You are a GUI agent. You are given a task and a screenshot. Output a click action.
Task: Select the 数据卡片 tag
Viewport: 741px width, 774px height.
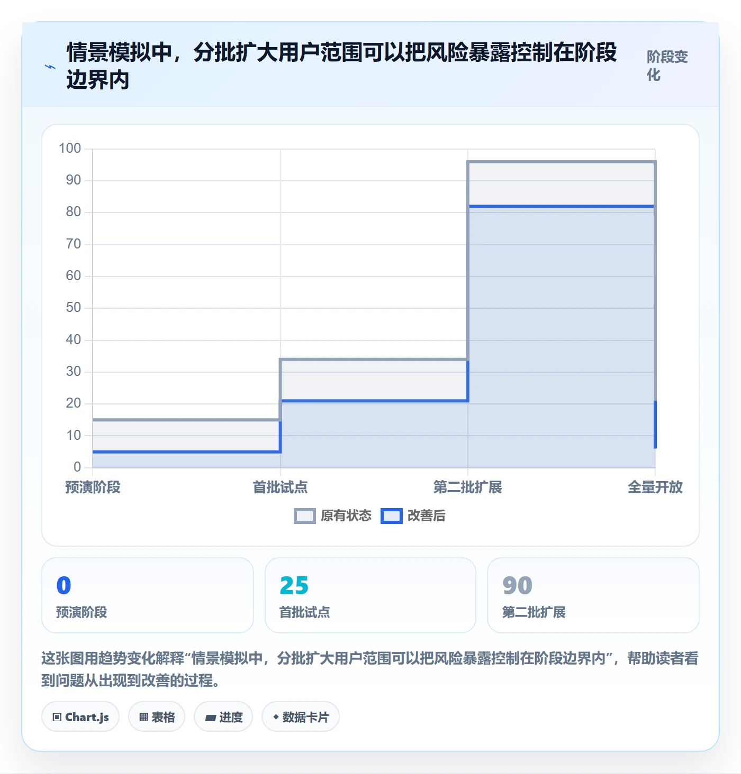click(301, 717)
